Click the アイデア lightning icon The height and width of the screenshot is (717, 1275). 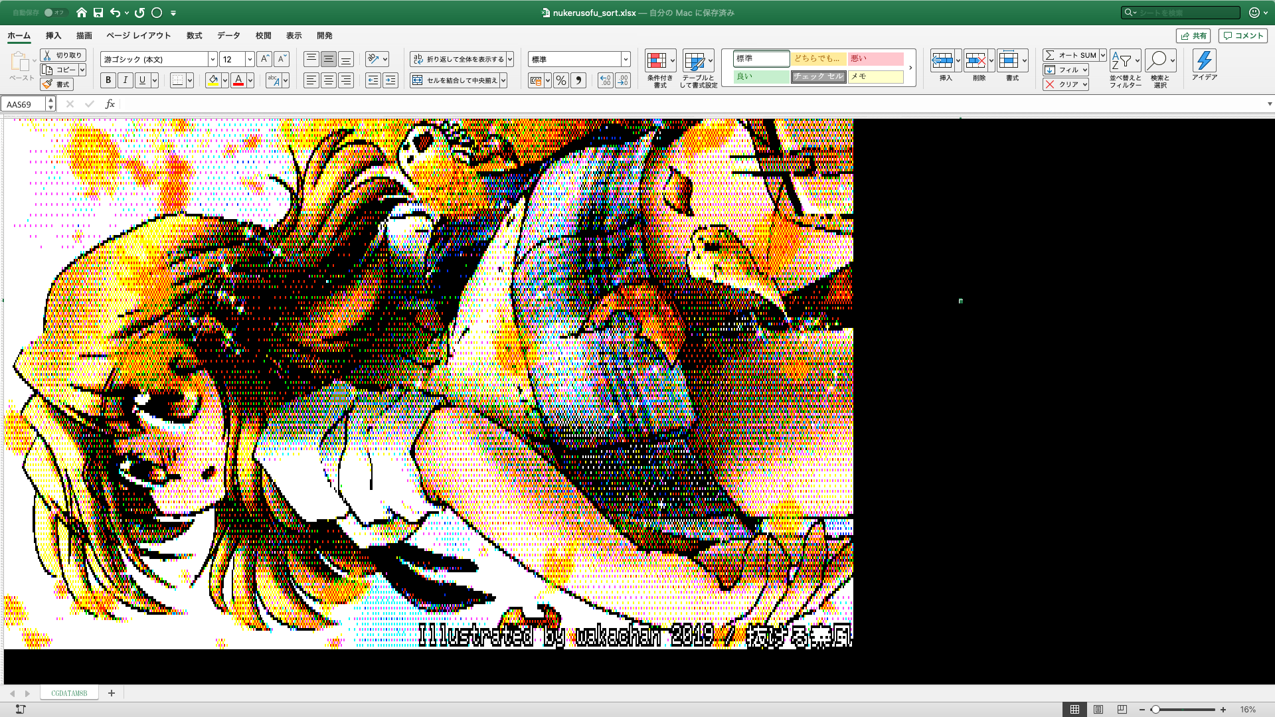[x=1204, y=61]
